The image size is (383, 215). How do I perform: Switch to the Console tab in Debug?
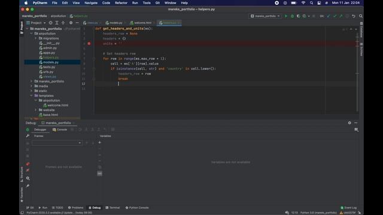click(x=60, y=130)
